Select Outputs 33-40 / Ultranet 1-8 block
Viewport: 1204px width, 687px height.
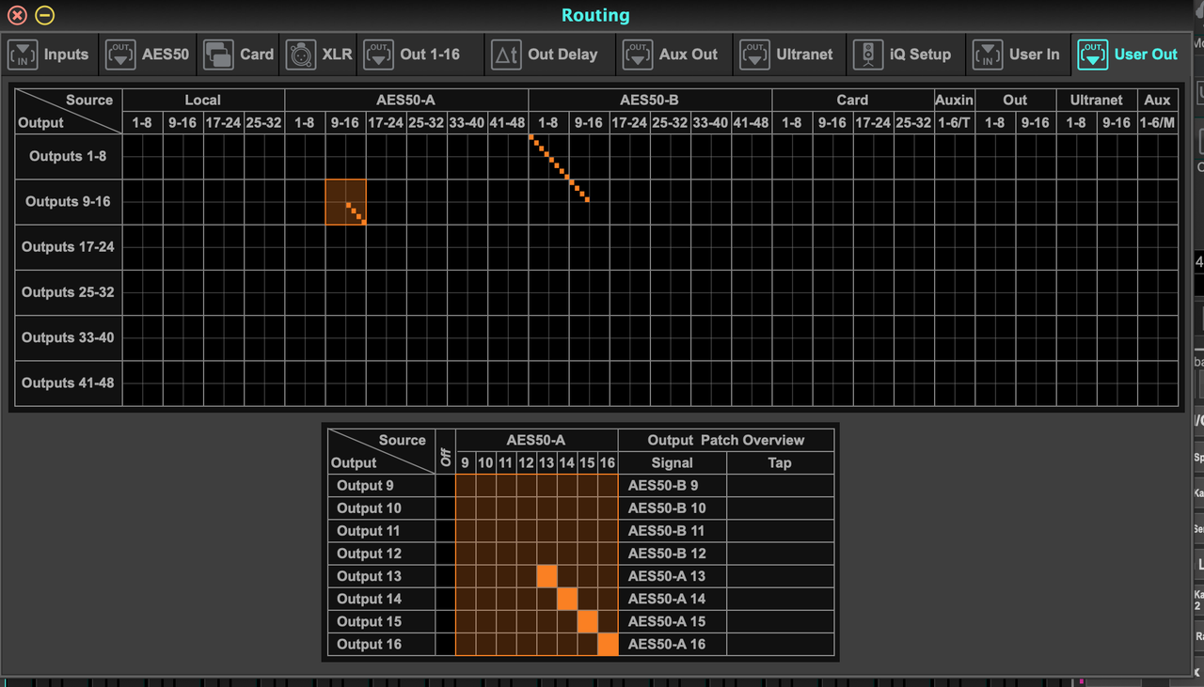coord(1076,337)
